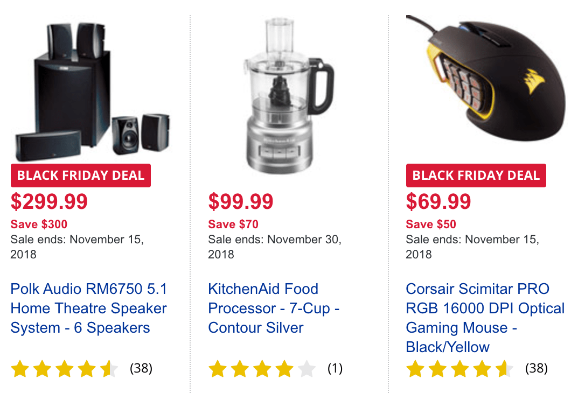Open KitchenAid Food Processor 7-Cup link
The height and width of the screenshot is (393, 585).
[x=274, y=308]
